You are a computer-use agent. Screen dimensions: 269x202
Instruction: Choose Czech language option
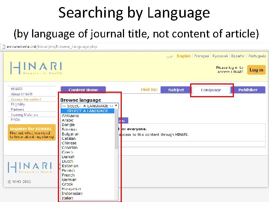(67, 152)
